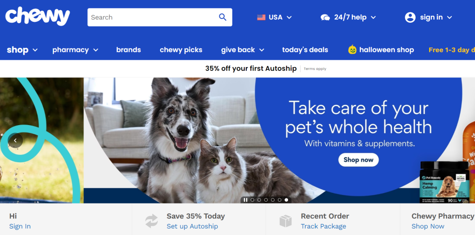Expand the pharmacy dropdown menu
Image resolution: width=475 pixels, height=235 pixels.
(x=75, y=50)
